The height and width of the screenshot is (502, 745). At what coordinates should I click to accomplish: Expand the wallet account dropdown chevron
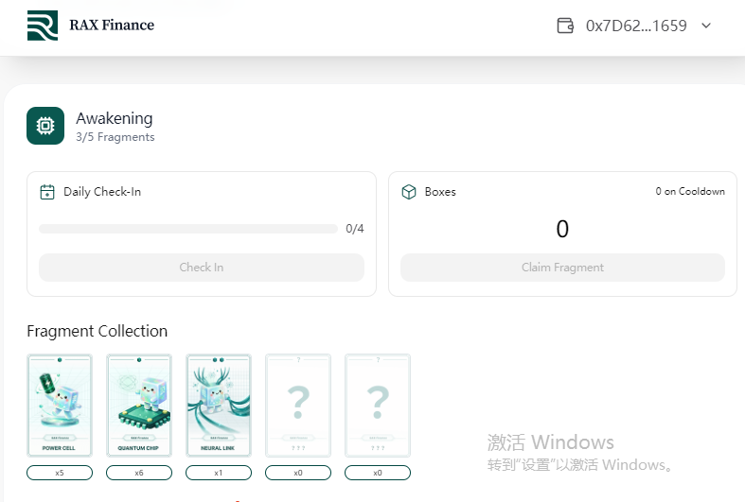(706, 26)
